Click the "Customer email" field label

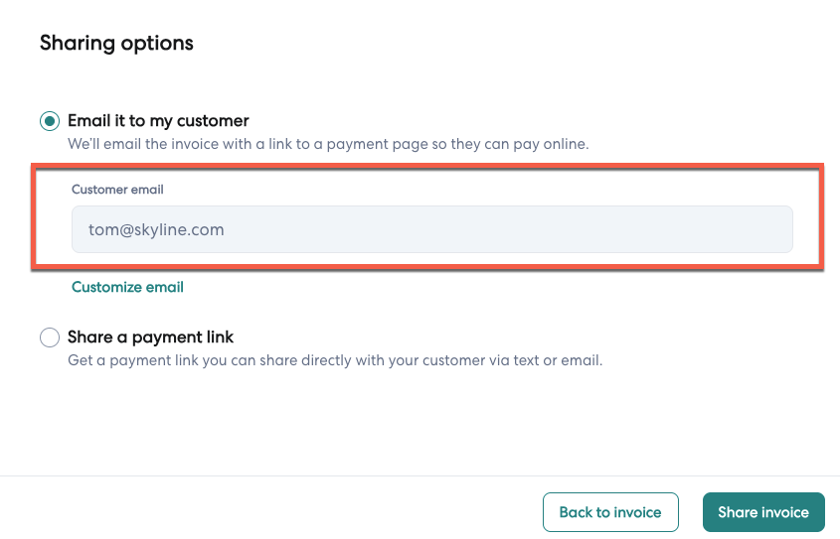pyautogui.click(x=117, y=189)
